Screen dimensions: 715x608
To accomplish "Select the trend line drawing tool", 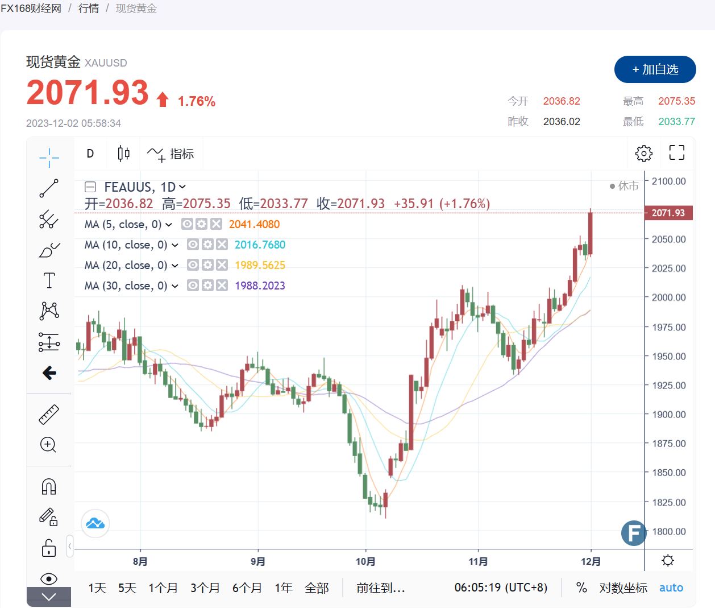I will (49, 188).
